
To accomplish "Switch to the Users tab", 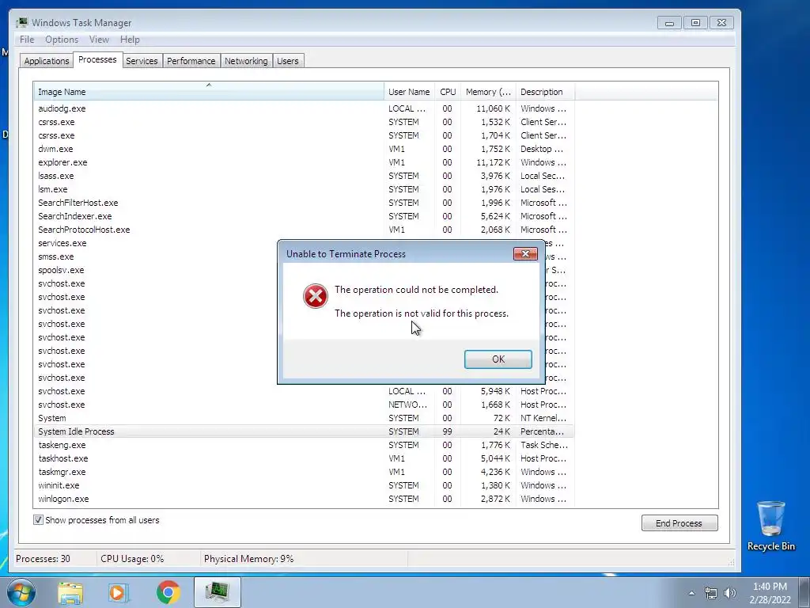I will [288, 61].
